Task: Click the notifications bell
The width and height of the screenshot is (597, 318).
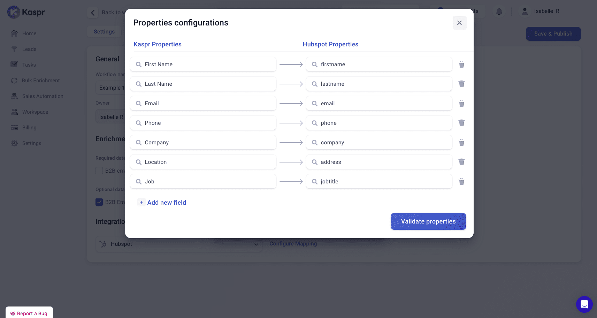Action: coord(499,11)
